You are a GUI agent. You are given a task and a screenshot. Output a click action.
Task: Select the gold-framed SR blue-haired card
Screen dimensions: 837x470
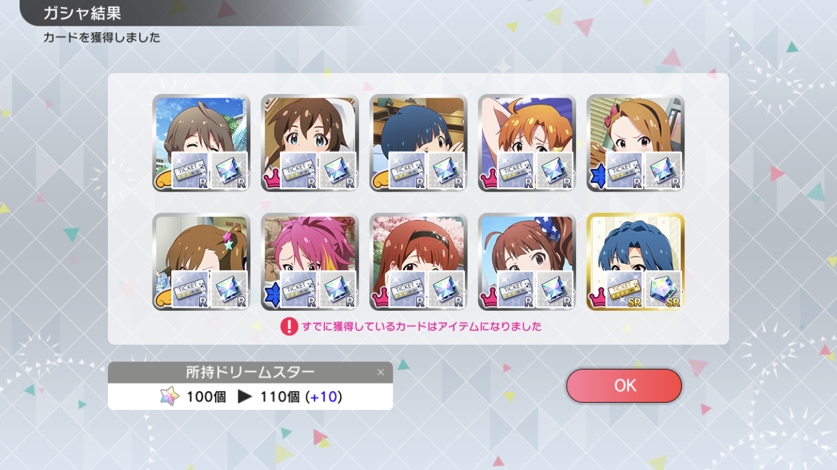point(635,261)
